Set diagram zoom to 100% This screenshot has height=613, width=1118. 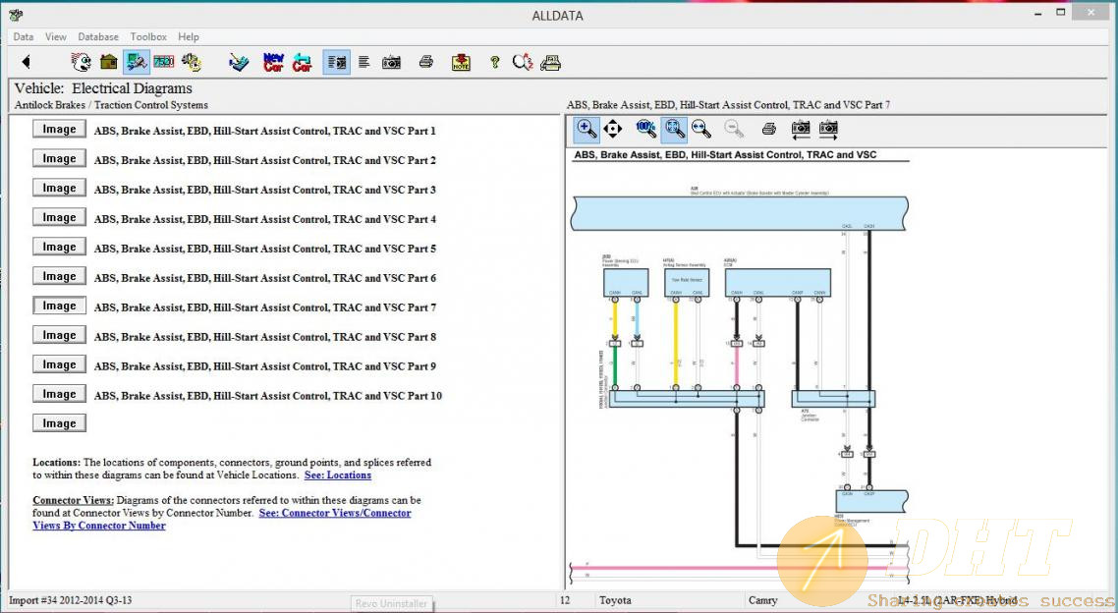645,129
